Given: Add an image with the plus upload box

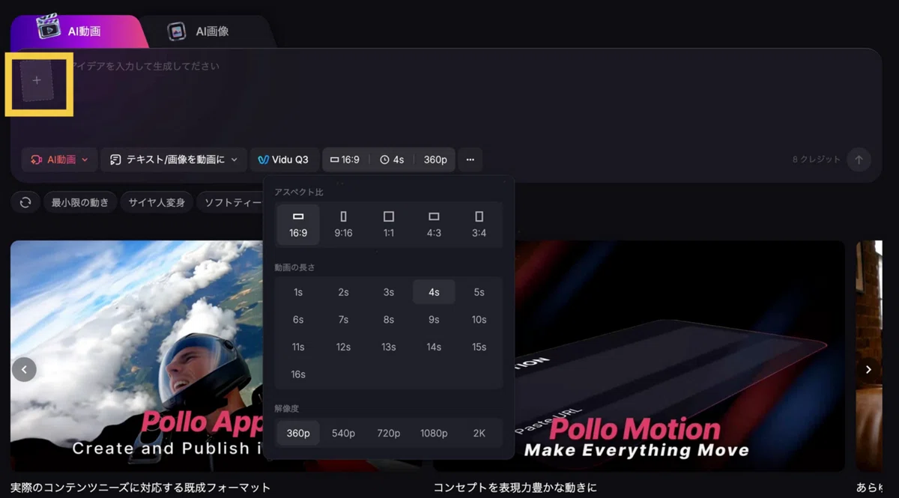Looking at the screenshot, I should point(37,80).
